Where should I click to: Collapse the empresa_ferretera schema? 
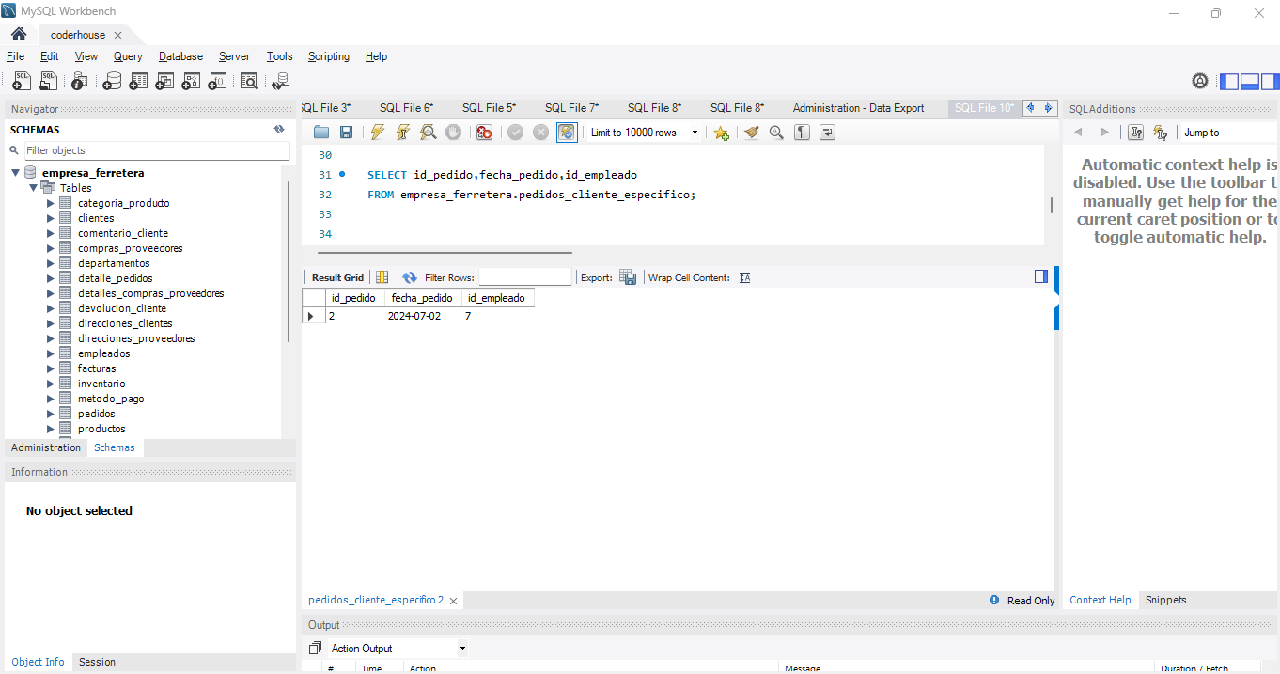(16, 173)
